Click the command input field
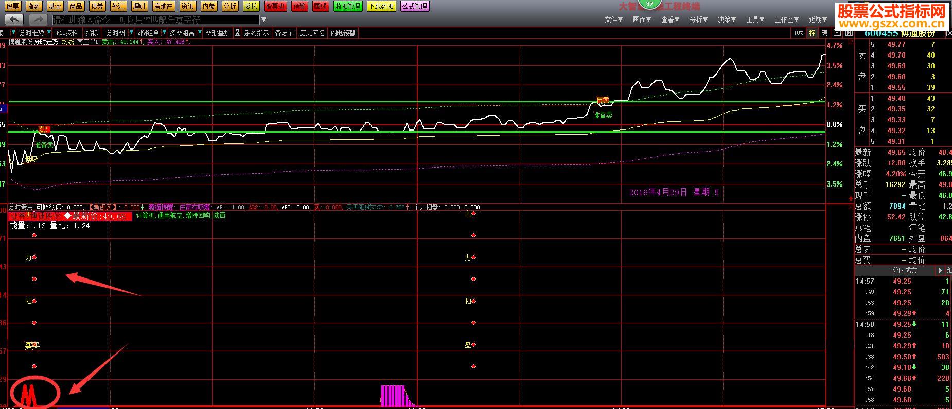The image size is (952, 409). tap(155, 20)
